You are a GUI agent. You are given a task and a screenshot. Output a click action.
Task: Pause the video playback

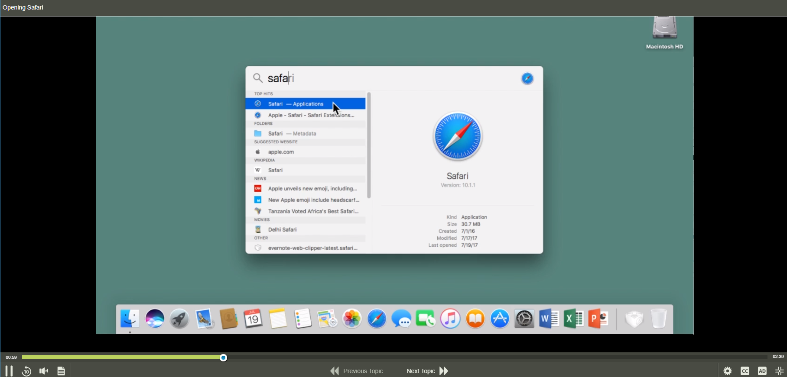click(9, 371)
